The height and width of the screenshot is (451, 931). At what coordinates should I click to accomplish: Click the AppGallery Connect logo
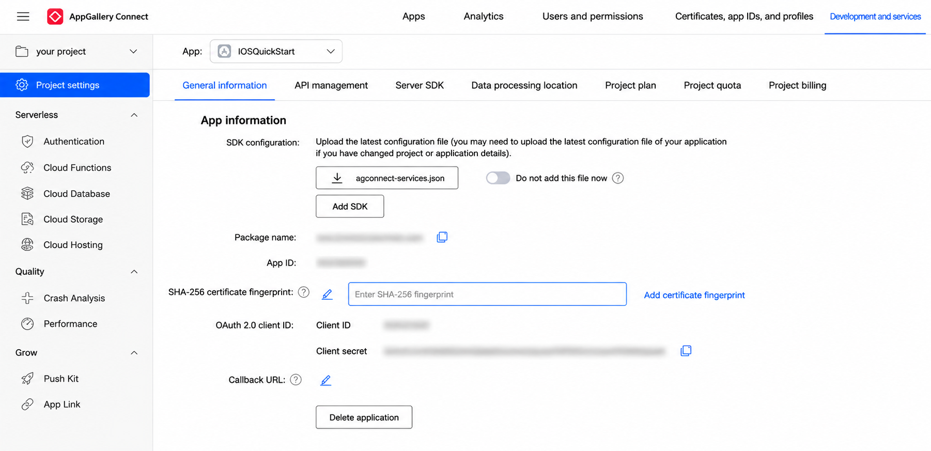pyautogui.click(x=55, y=17)
